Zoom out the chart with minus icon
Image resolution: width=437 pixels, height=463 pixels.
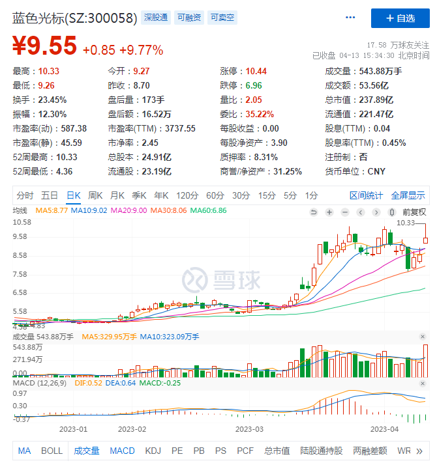[345, 212]
